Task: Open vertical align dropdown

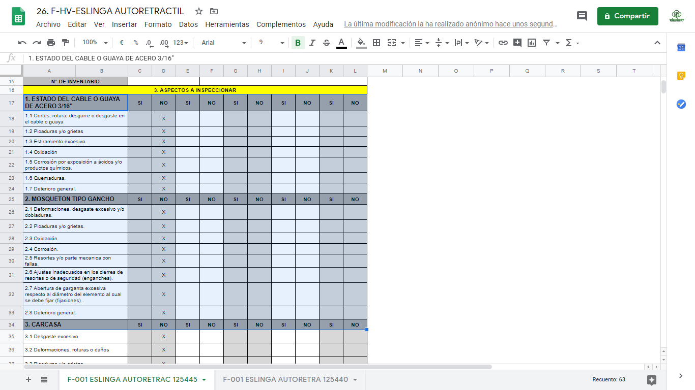Action: (x=442, y=43)
